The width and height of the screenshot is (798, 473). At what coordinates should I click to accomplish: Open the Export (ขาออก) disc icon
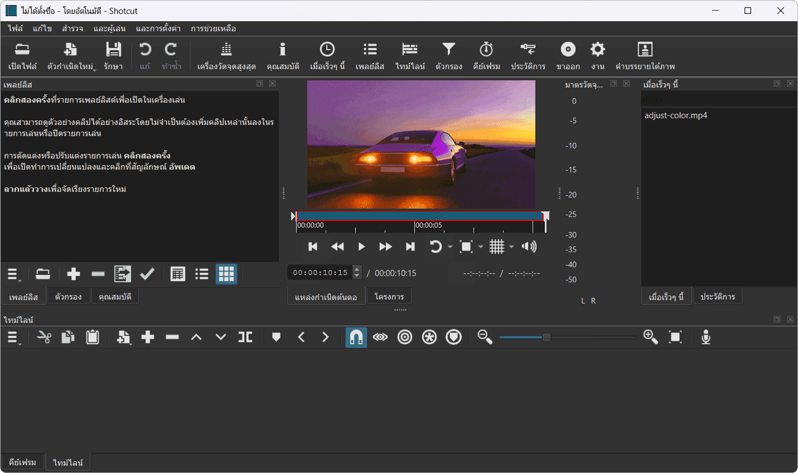pyautogui.click(x=568, y=56)
